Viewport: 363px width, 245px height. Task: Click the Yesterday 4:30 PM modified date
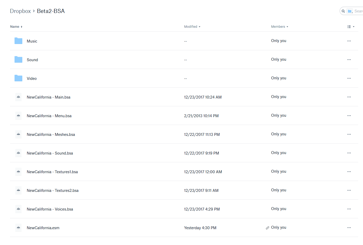click(200, 228)
